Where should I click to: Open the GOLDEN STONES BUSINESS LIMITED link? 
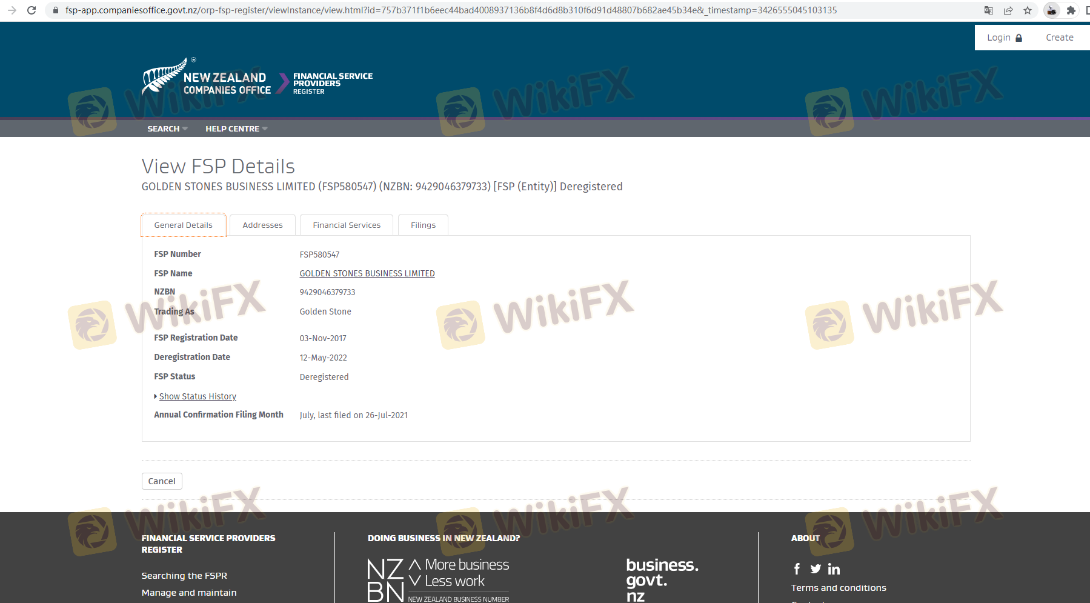coord(367,273)
